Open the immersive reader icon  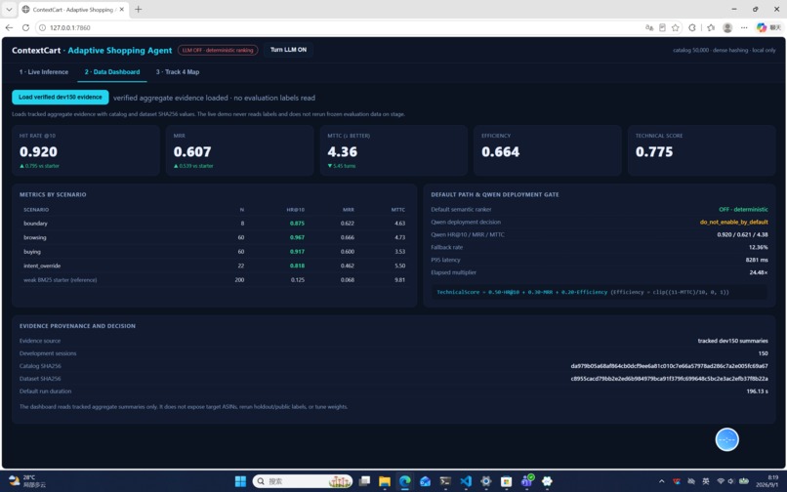click(x=663, y=27)
